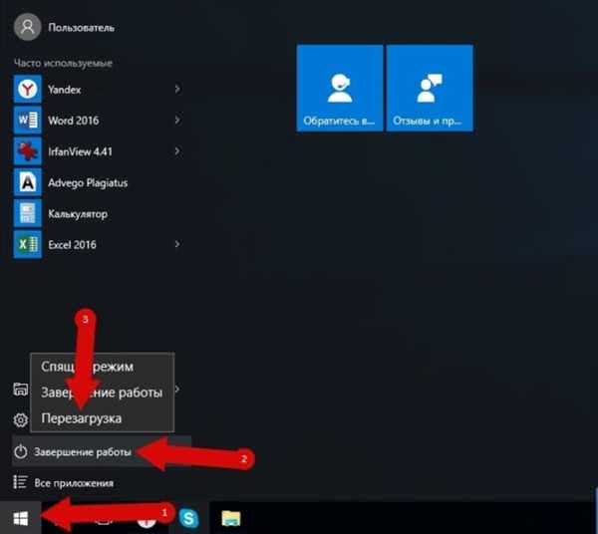Open the Обратитесь в... support tile
The width and height of the screenshot is (598, 534).
(340, 88)
